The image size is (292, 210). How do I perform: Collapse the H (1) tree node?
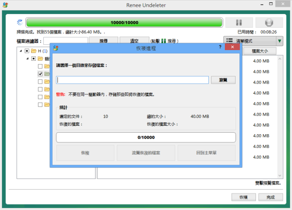click(x=20, y=51)
